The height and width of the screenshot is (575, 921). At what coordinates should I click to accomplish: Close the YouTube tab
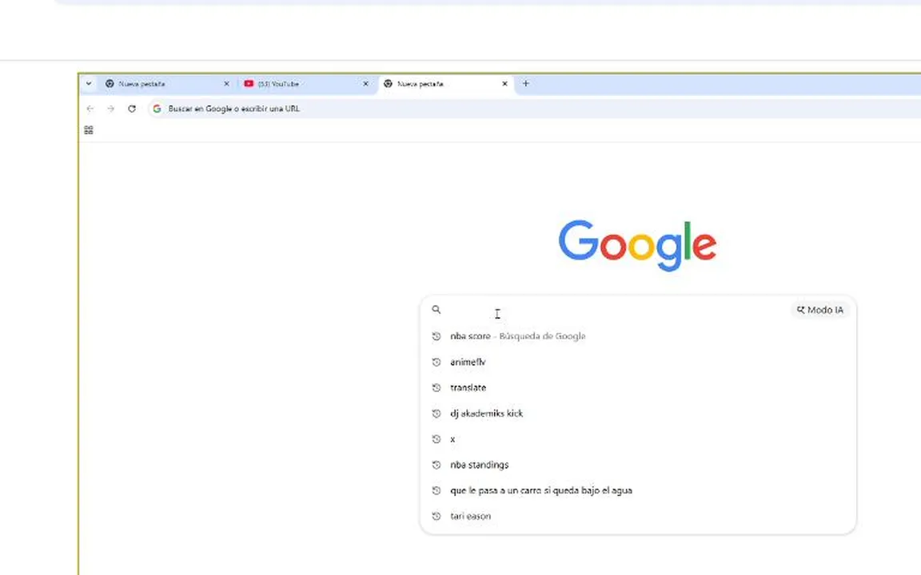(x=365, y=84)
